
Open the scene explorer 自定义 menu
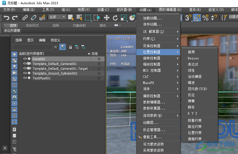coord(55,40)
